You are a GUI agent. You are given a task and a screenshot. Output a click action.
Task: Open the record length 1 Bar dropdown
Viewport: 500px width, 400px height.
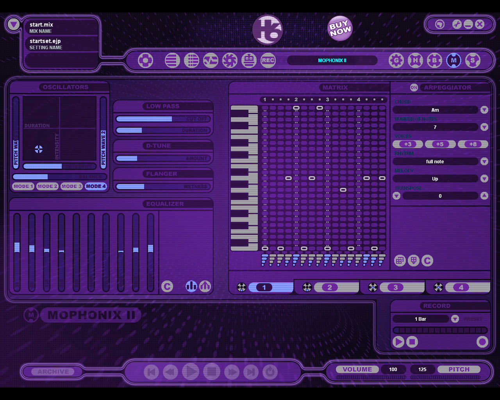(x=455, y=319)
